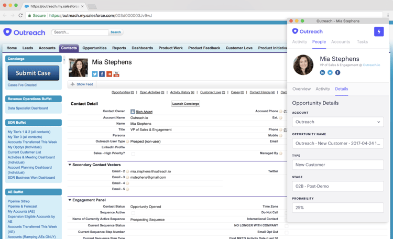Open the Data Specialist Dashboard link
The width and height of the screenshot is (393, 239).
(x=28, y=108)
